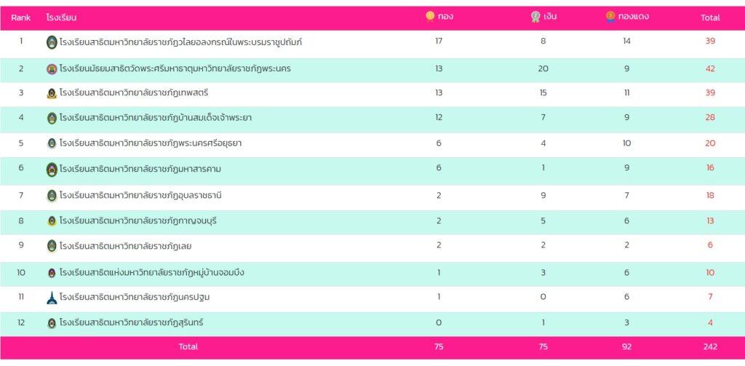Viewport: 745px width, 366px height.
Task: Open school name ending ราชภัฏพระนคร
Action: pos(175,69)
